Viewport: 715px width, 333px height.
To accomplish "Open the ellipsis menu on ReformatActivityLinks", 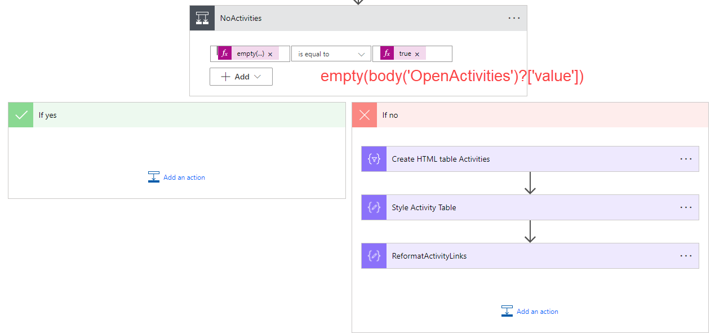I will pos(686,255).
